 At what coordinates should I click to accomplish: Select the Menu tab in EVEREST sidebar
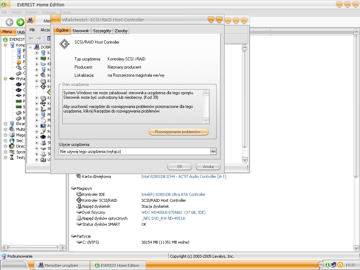point(7,32)
